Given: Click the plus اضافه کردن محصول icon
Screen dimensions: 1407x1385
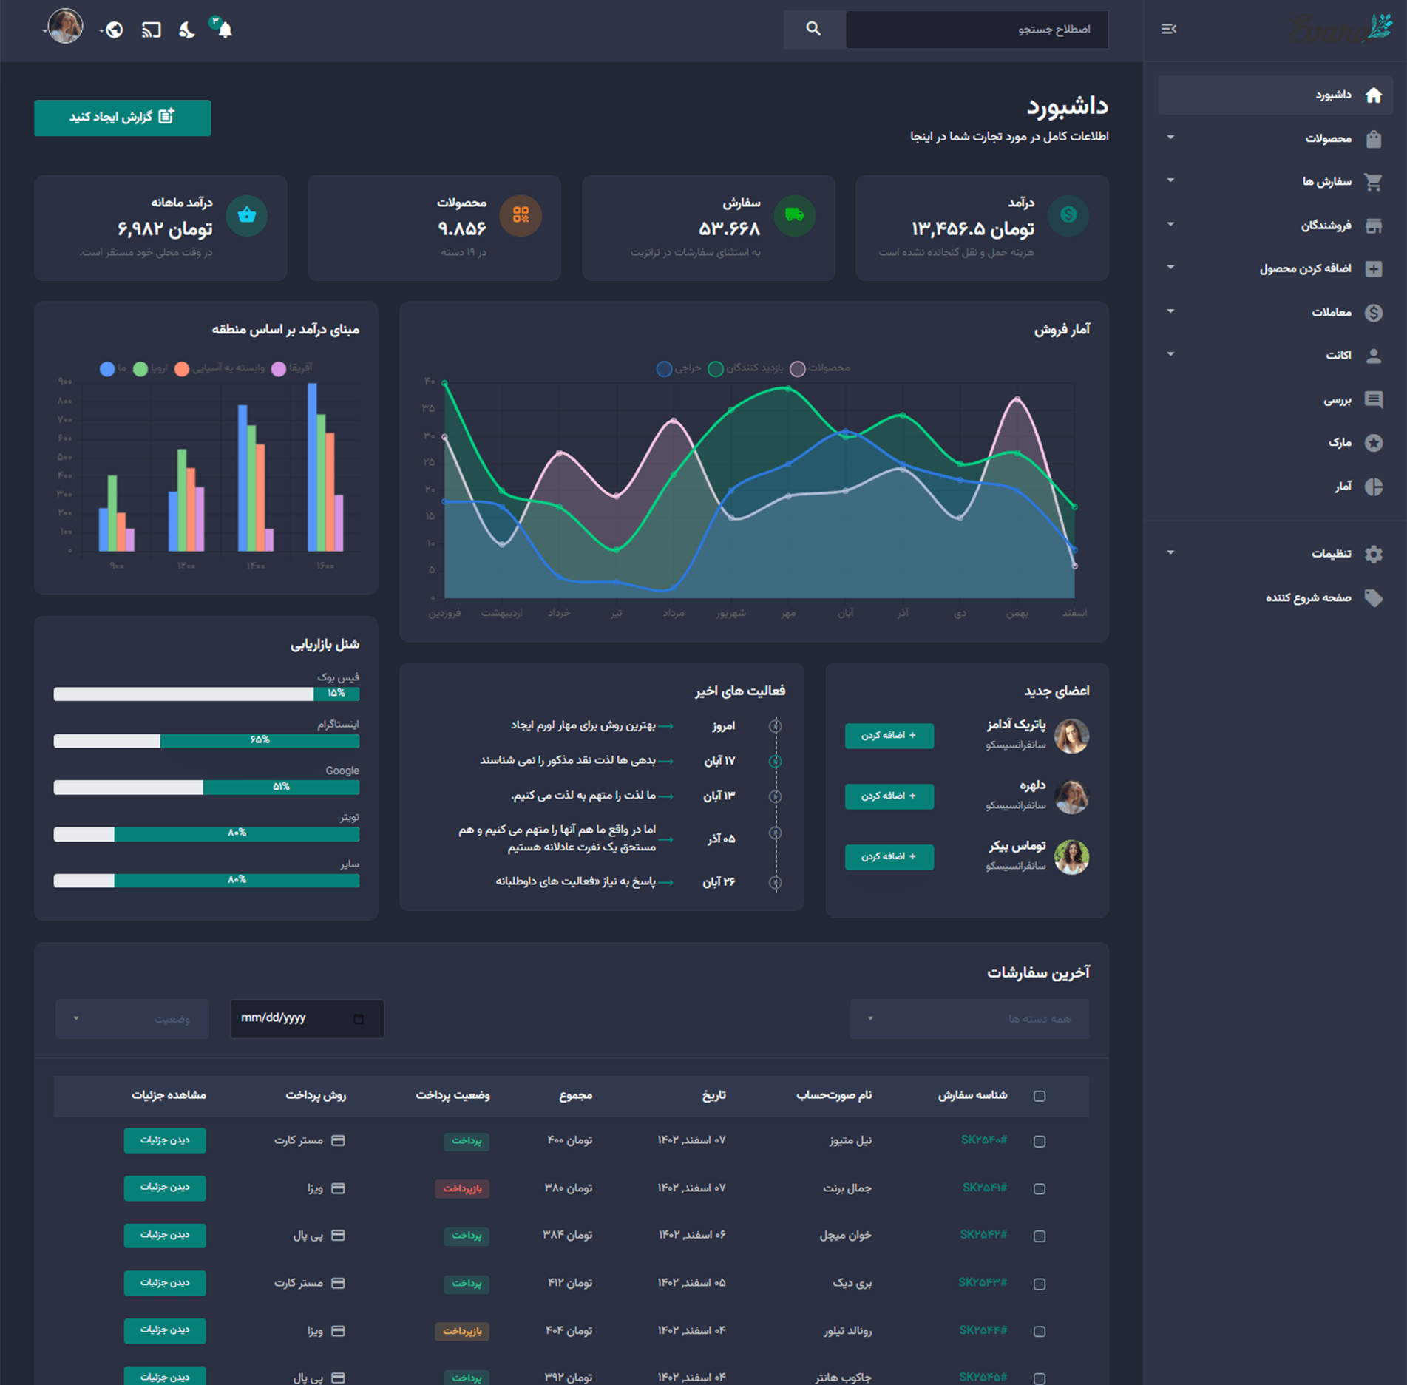Looking at the screenshot, I should click(1374, 269).
